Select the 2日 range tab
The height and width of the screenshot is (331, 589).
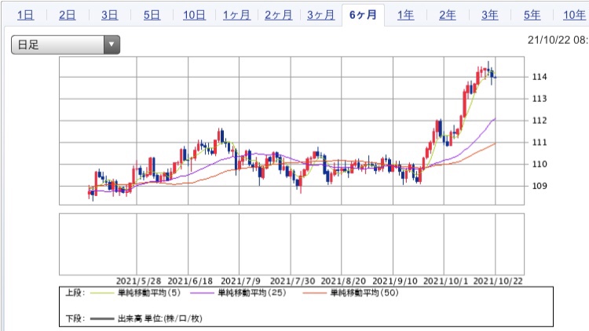[x=68, y=15]
